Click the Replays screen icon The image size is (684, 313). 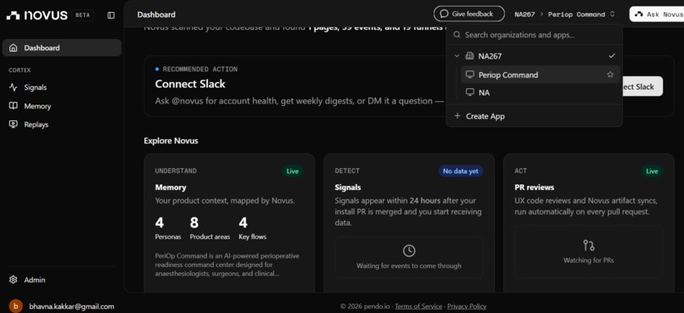click(x=14, y=125)
